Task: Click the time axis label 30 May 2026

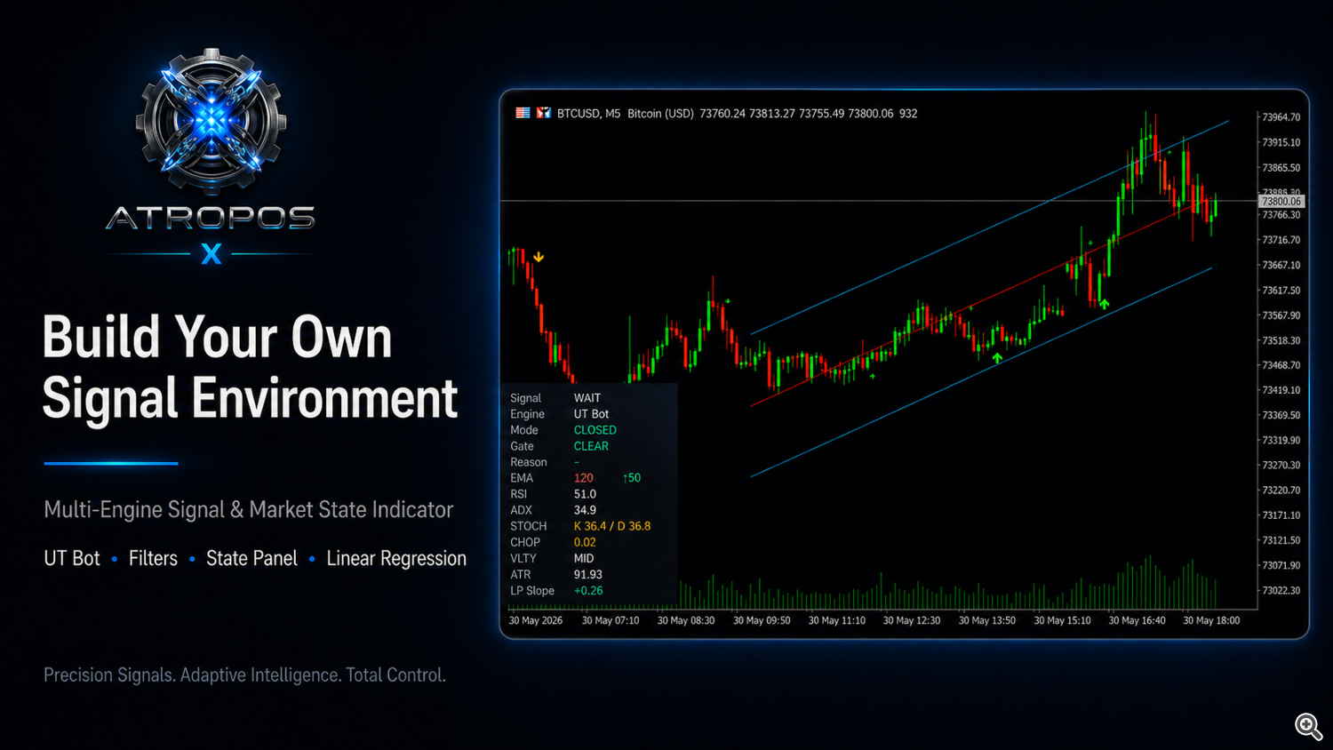Action: tap(536, 620)
